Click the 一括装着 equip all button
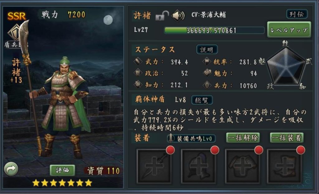Image resolution: width=319 pixels, height=194 pixels. tap(287, 138)
